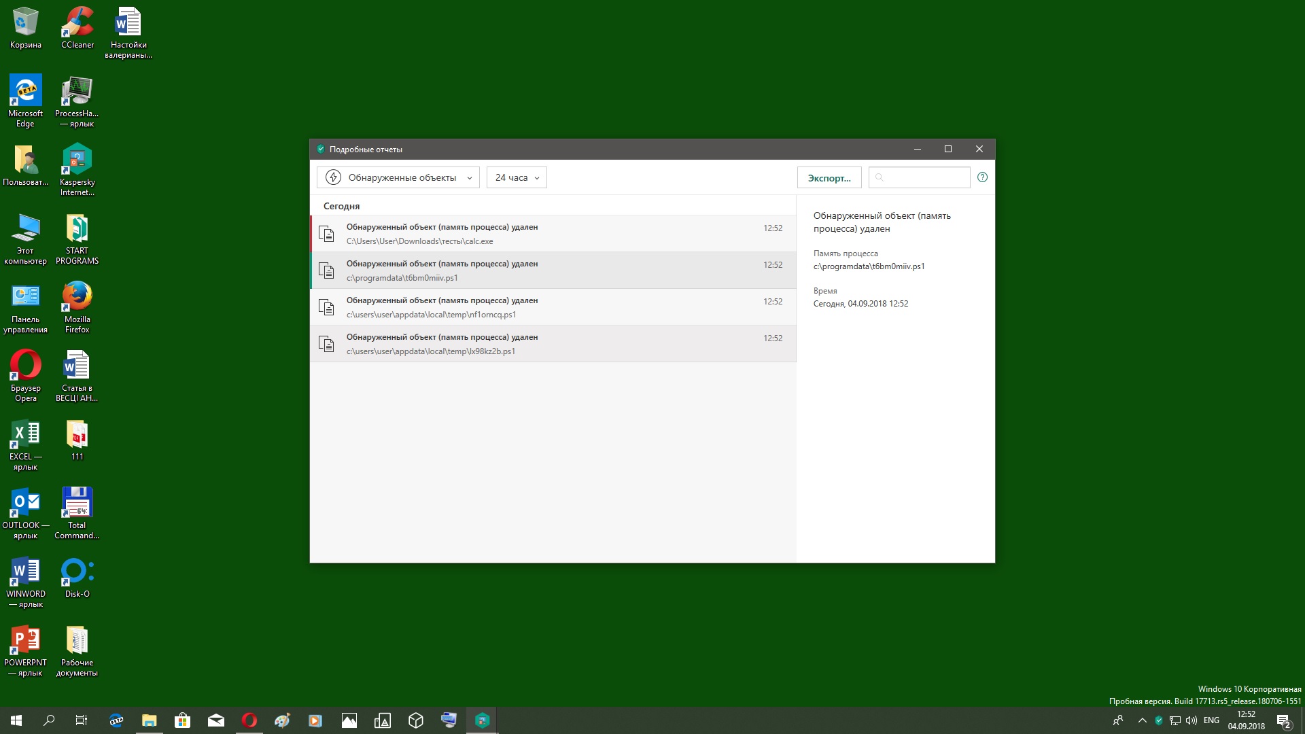The height and width of the screenshot is (734, 1305).
Task: Select the nf1orncq.ps1 detected object entry
Action: [x=552, y=307]
